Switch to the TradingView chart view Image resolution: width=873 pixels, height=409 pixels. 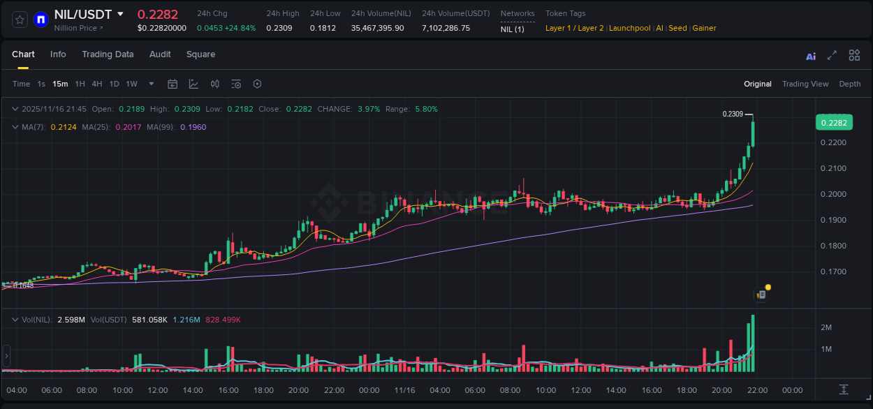coord(805,84)
